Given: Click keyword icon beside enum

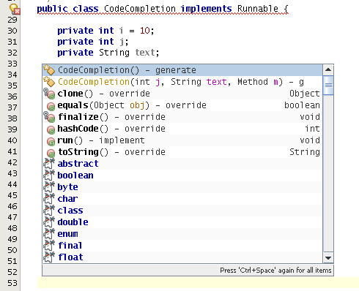Looking at the screenshot, I should (49, 234).
